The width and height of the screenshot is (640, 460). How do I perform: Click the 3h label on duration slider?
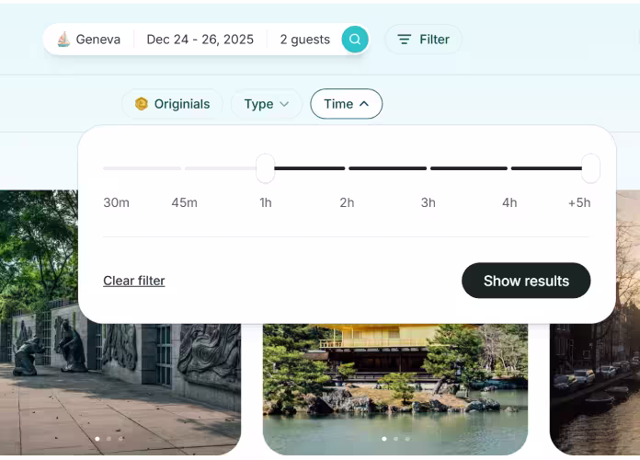click(x=428, y=202)
